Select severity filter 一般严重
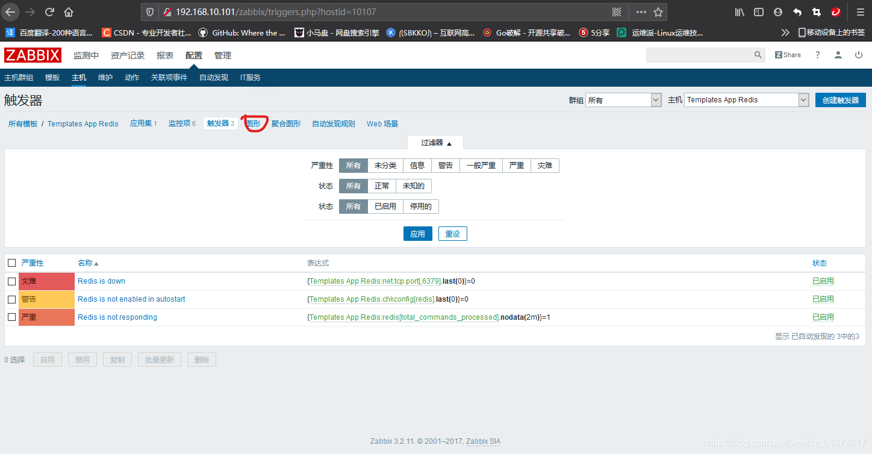The width and height of the screenshot is (872, 454). click(x=481, y=166)
